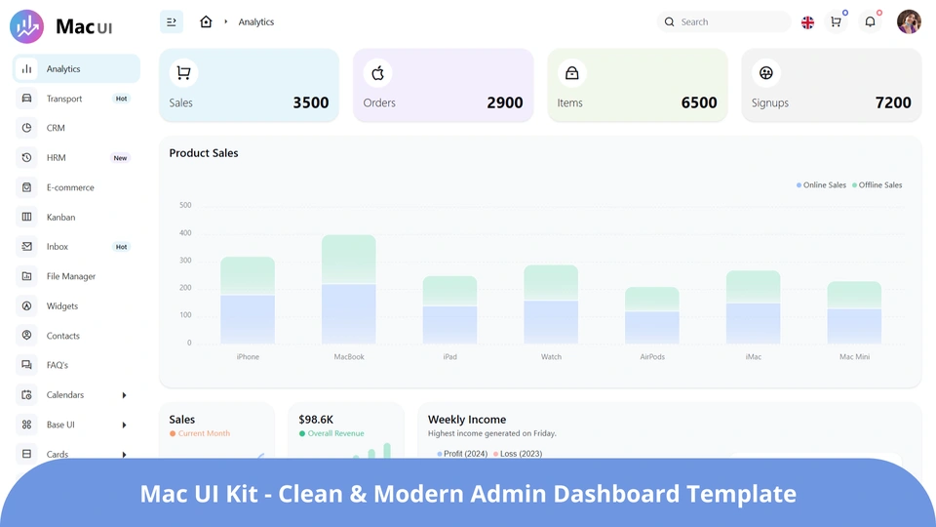This screenshot has height=527, width=936.
Task: Click the $98.6K revenue figure
Action: point(316,420)
